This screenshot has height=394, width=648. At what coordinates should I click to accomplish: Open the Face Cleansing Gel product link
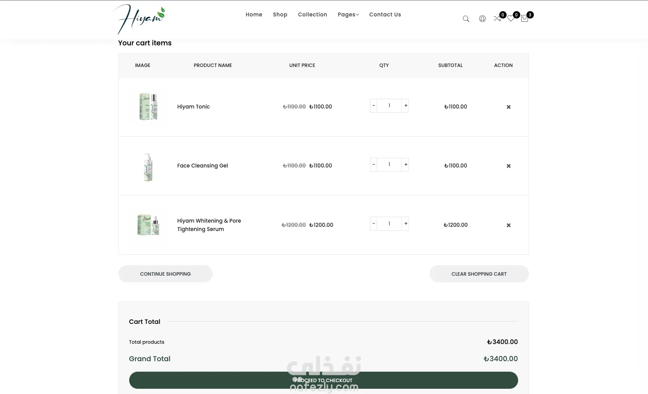tap(202, 165)
